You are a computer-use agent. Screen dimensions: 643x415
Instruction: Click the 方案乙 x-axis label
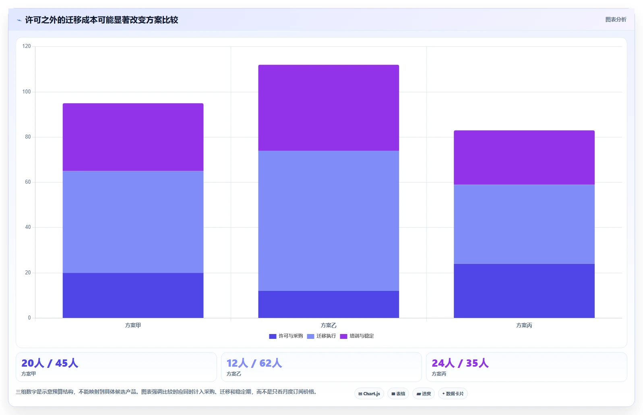tap(329, 325)
